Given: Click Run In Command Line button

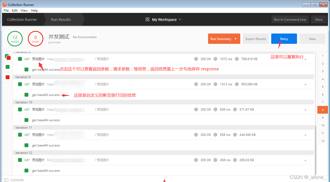Looking at the screenshot, I should pos(290,19).
